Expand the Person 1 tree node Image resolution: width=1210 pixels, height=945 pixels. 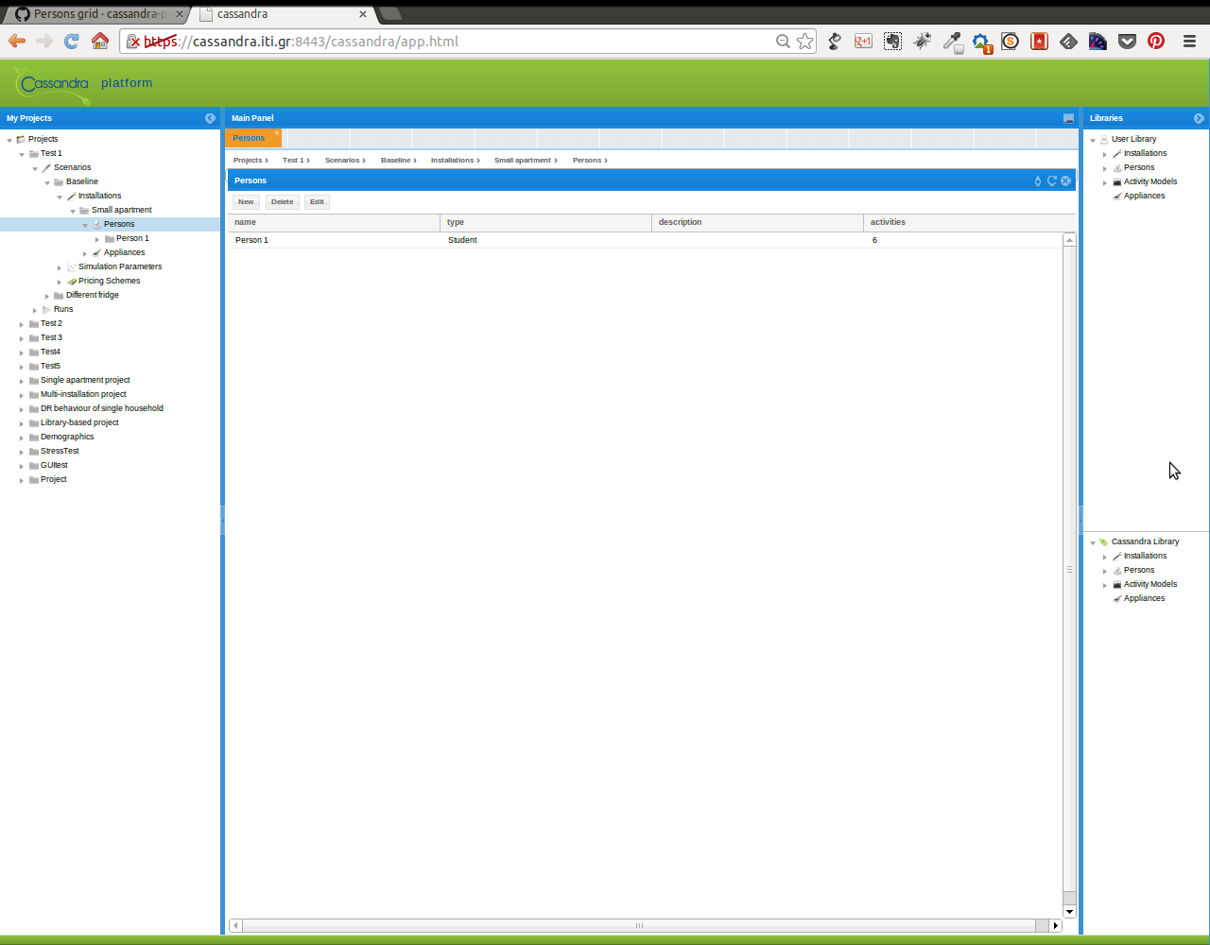click(97, 239)
